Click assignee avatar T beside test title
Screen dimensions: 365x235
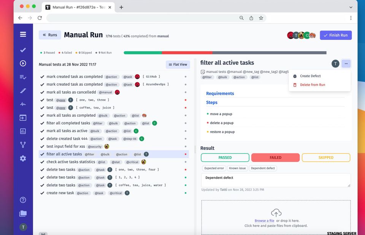335,64
